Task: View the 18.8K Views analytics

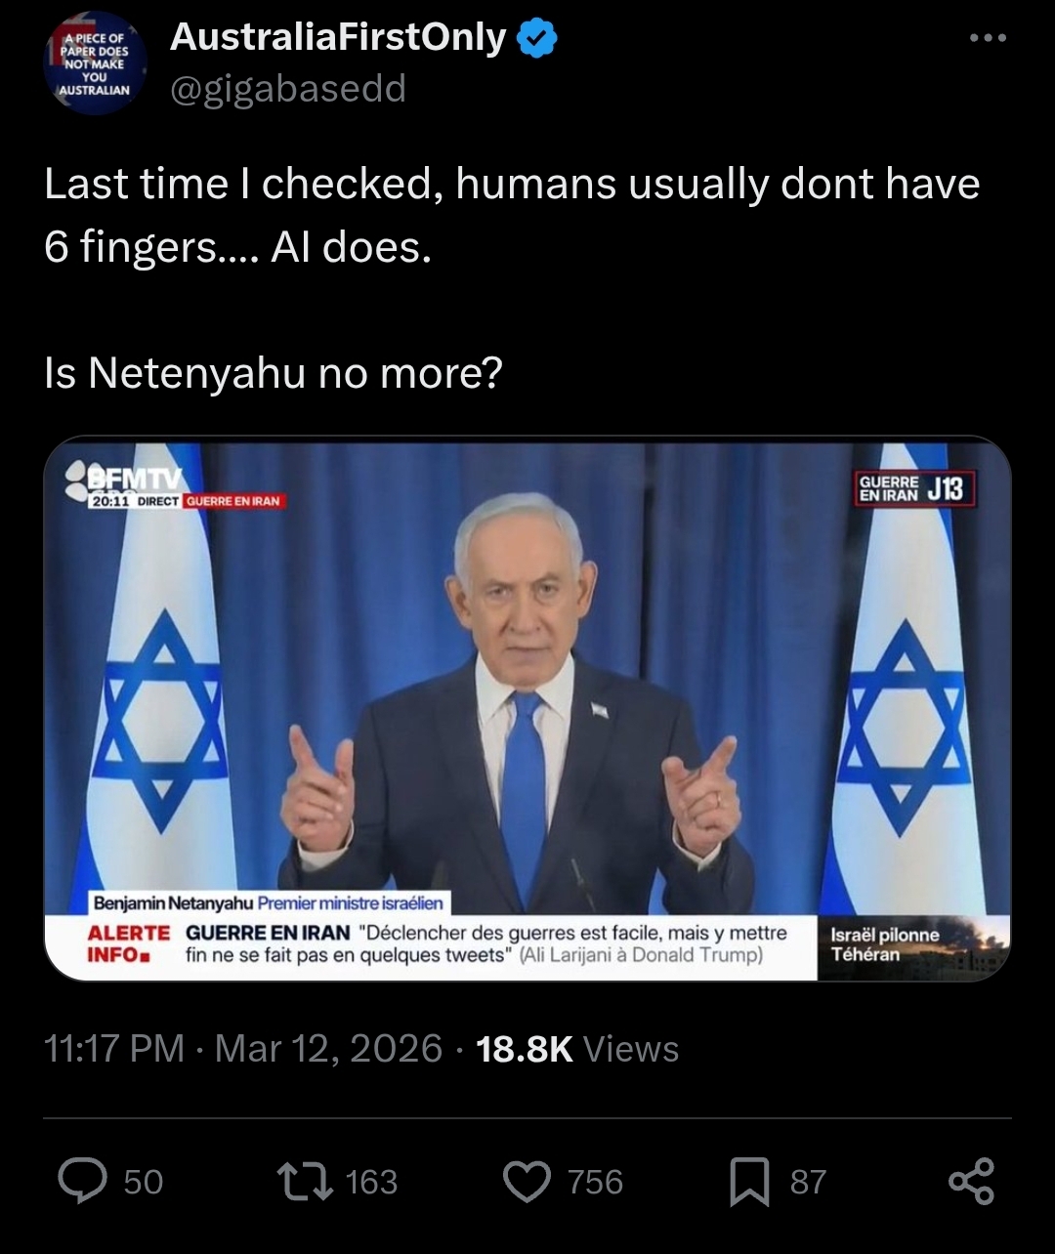Action: pos(576,1049)
